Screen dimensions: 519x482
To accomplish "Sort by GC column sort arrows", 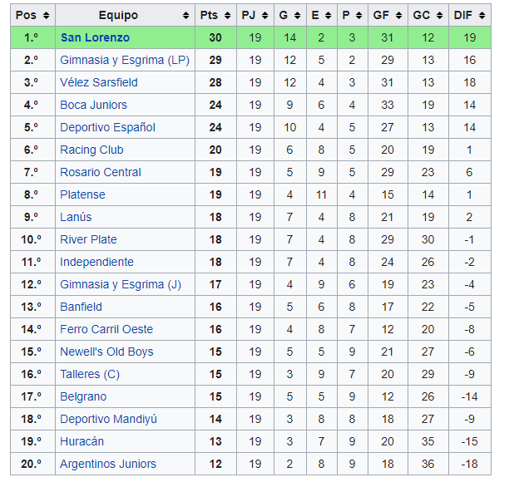I will (x=439, y=15).
